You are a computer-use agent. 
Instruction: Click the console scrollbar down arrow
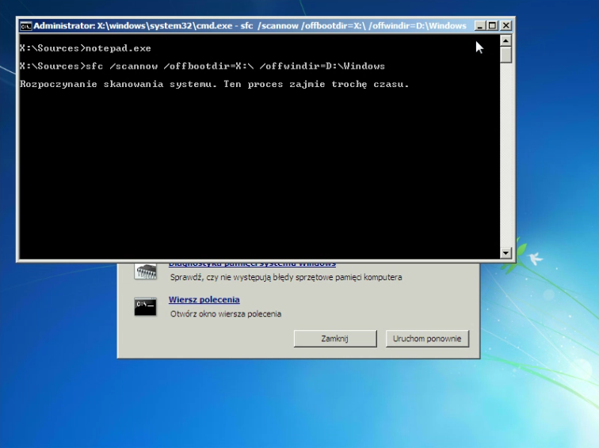point(506,252)
